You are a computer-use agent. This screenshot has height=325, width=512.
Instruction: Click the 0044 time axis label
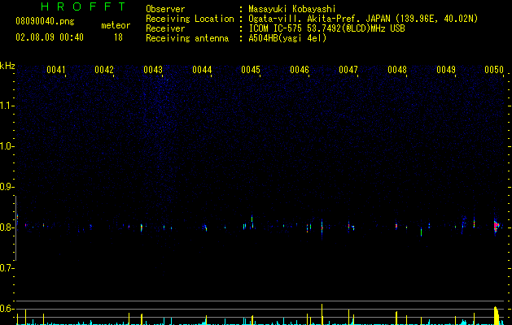[x=202, y=70]
